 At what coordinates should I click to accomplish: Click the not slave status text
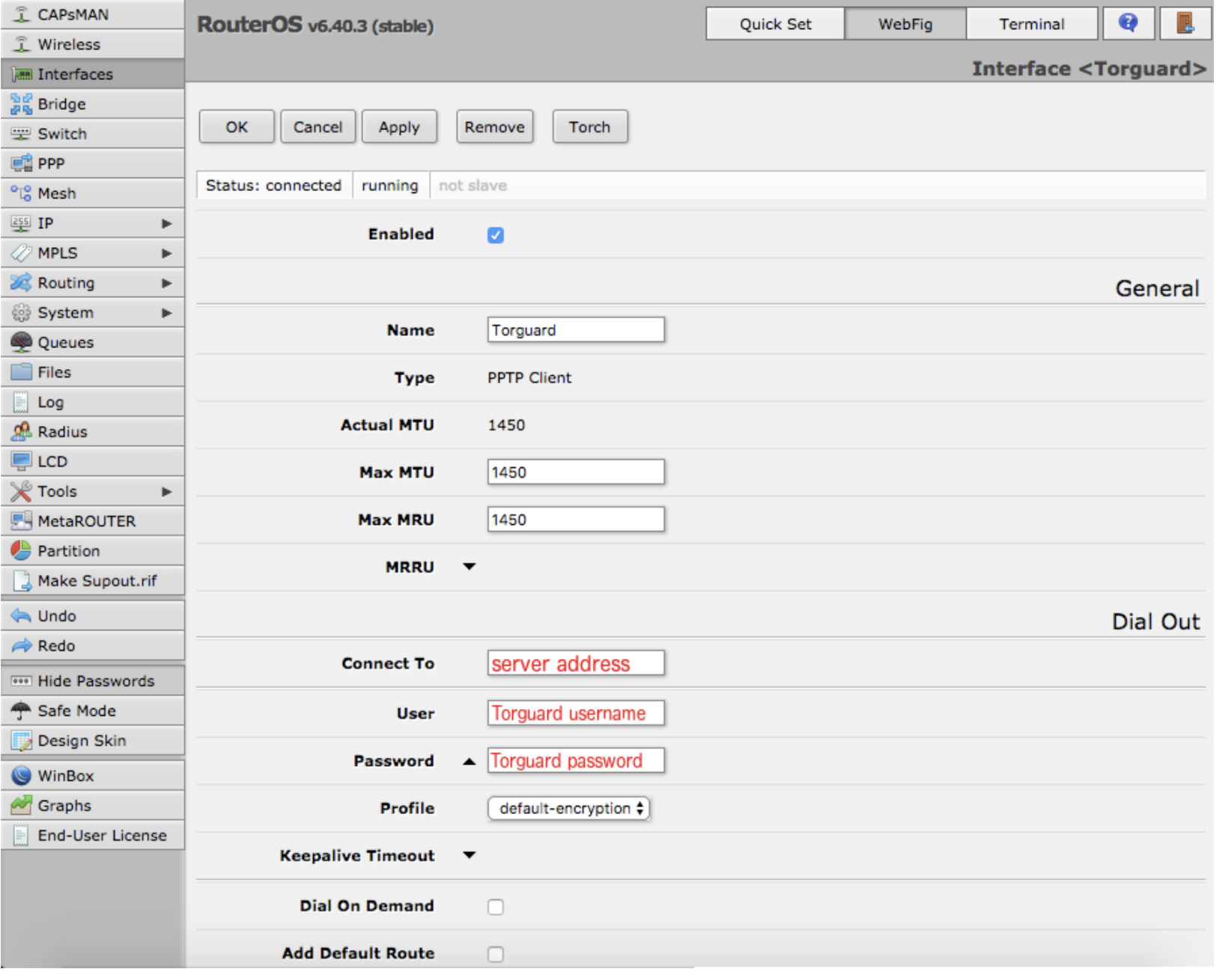(x=472, y=185)
